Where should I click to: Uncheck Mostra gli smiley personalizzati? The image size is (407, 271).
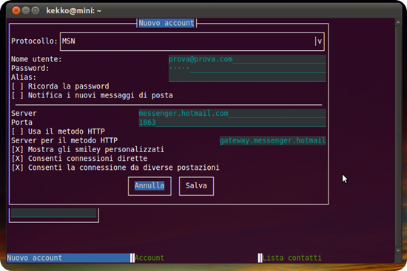18,149
